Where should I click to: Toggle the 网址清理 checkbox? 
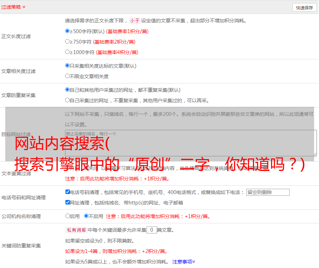click(x=68, y=202)
